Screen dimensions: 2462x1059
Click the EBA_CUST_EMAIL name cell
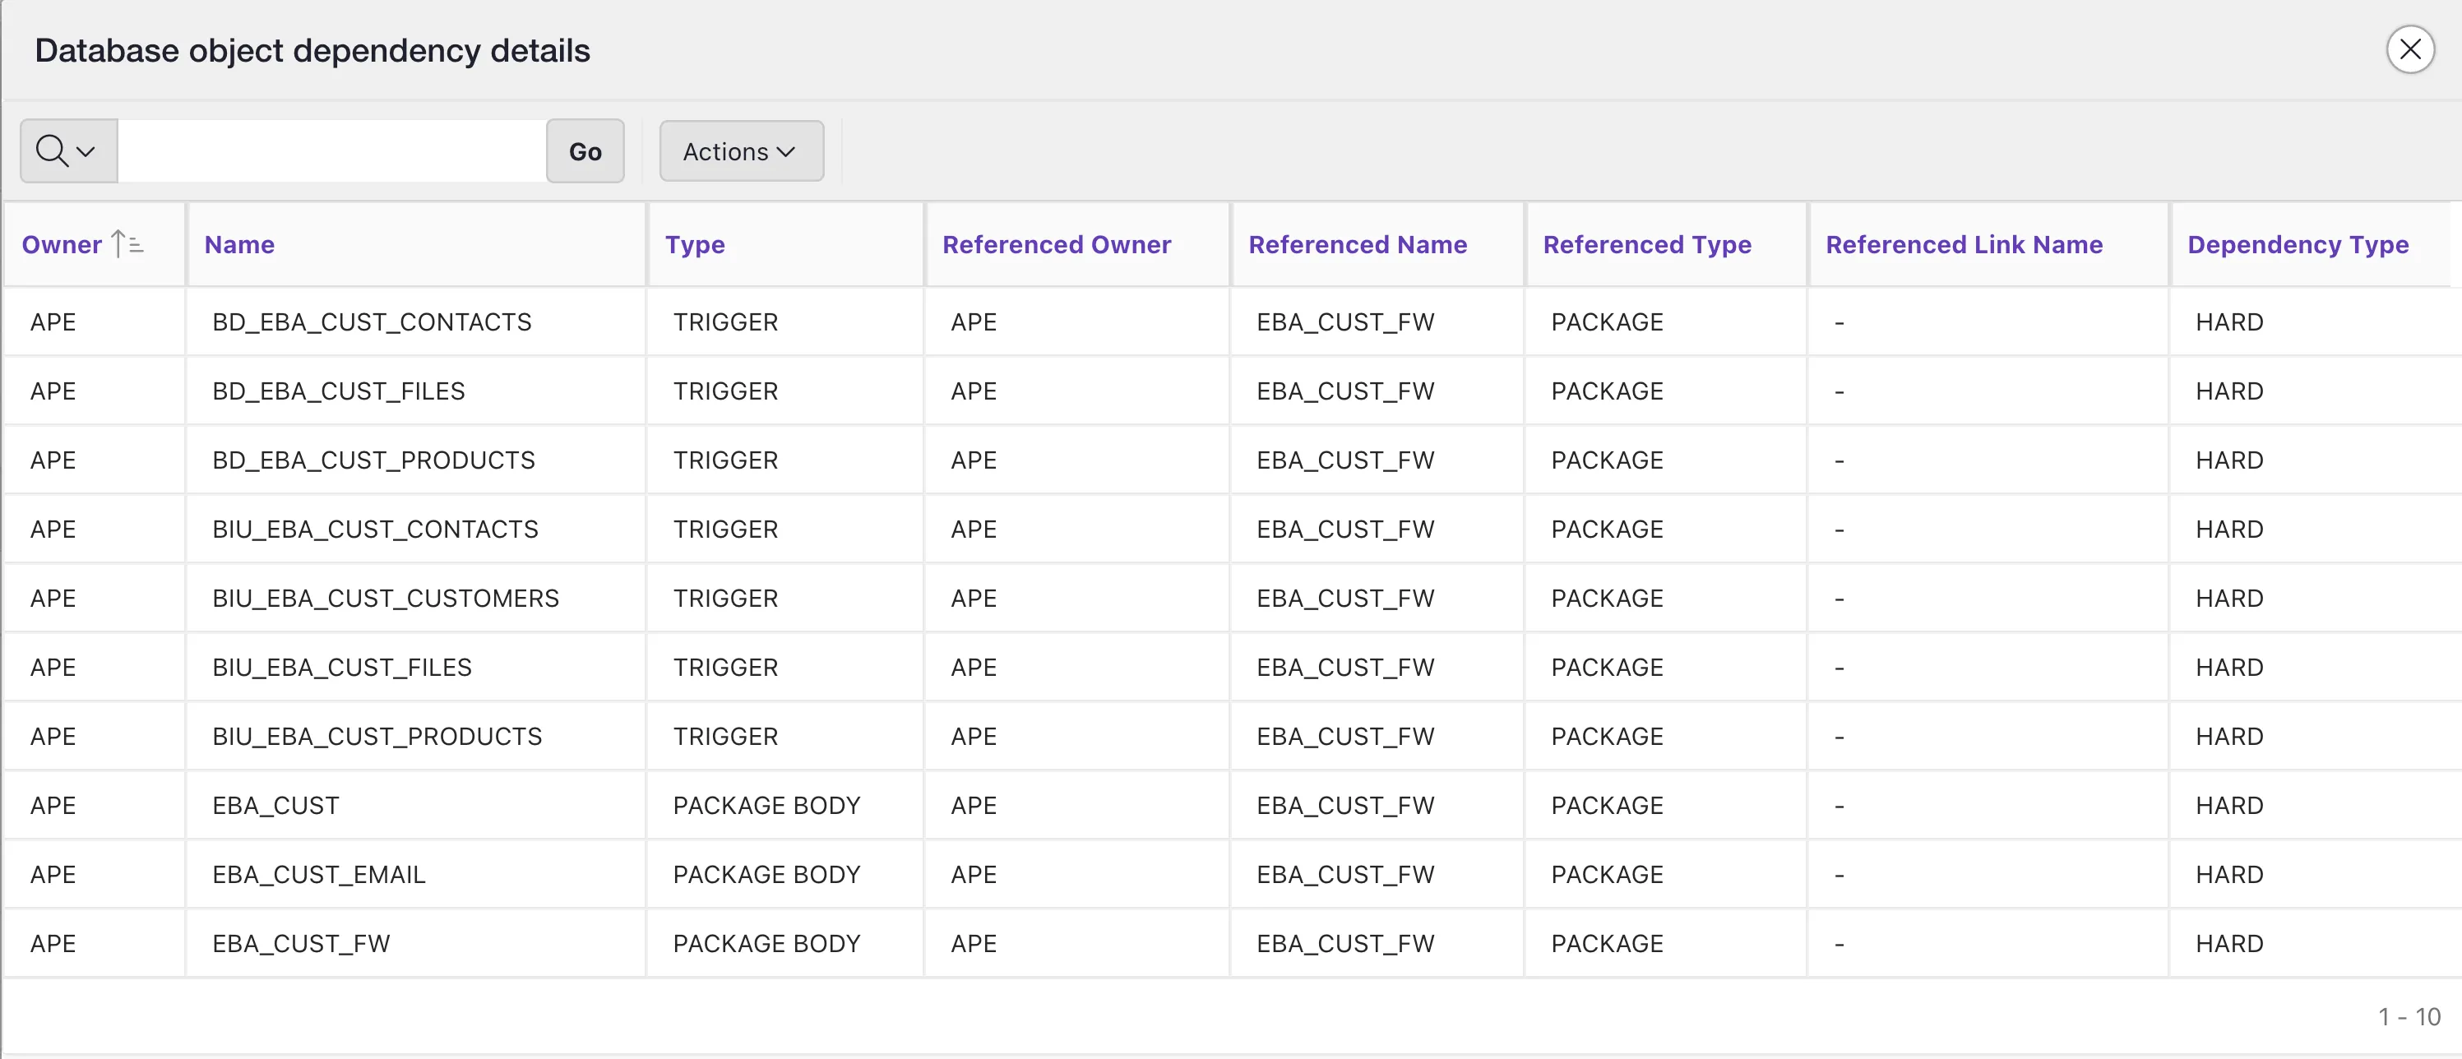pos(318,872)
